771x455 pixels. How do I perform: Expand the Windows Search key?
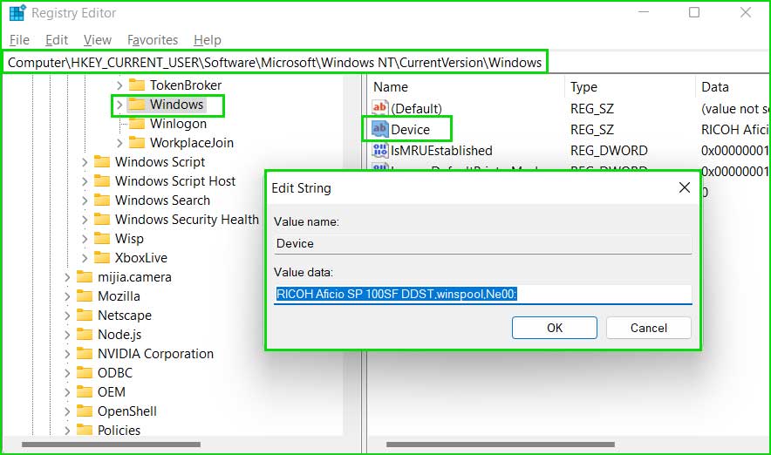point(85,200)
